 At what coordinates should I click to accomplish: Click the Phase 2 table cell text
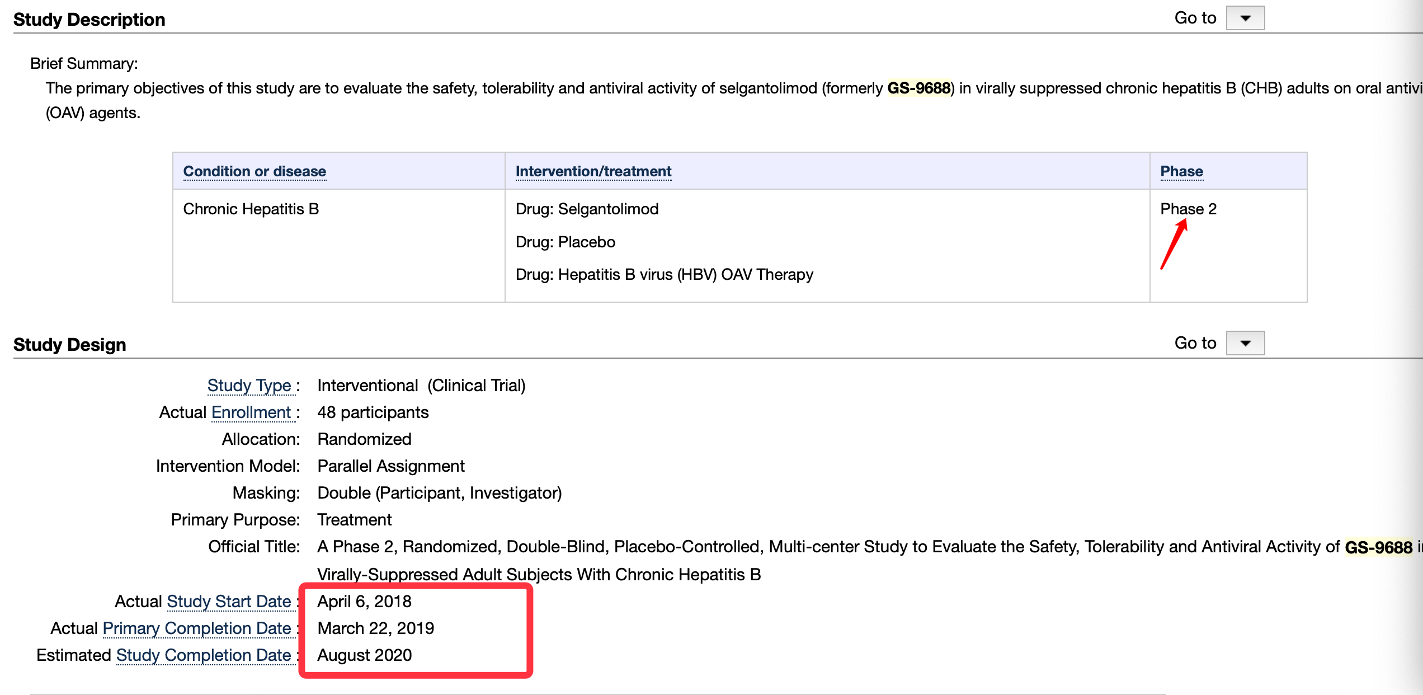point(1189,209)
